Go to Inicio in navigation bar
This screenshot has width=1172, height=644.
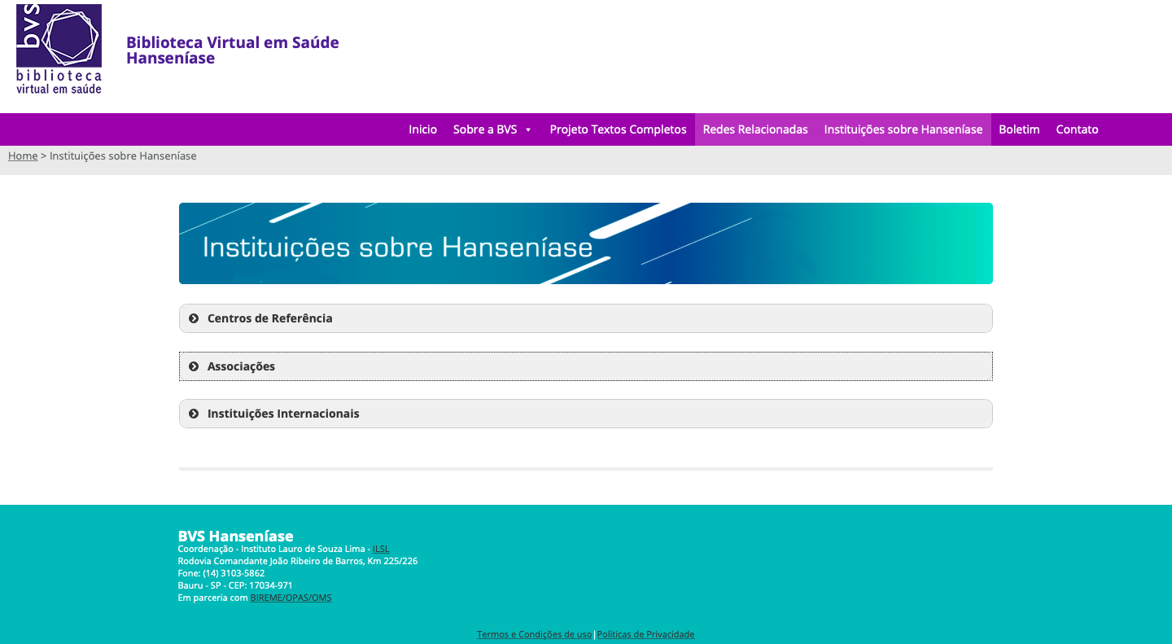(x=422, y=129)
